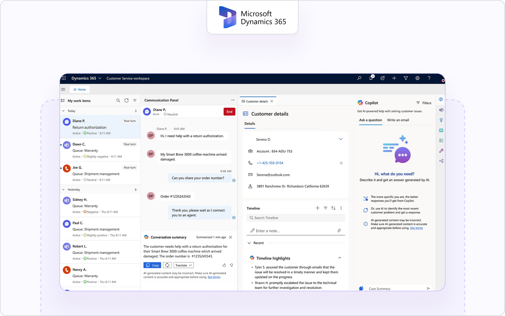Call the phone number +1-425-555-0154

pos(270,163)
